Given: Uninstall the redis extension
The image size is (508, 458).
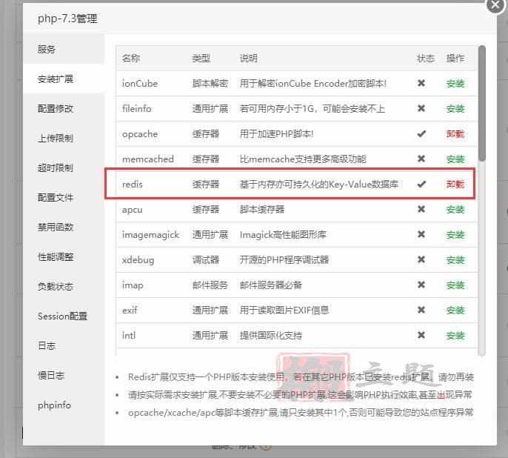Looking at the screenshot, I should pyautogui.click(x=455, y=185).
